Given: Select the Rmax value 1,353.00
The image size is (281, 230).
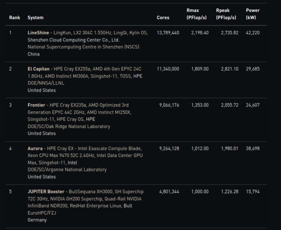Looking at the screenshot, I should [200, 105].
